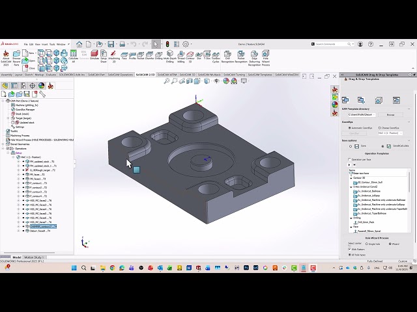This screenshot has height=312, width=417.
Task: Add a Chamfer operation
Action: point(149,55)
